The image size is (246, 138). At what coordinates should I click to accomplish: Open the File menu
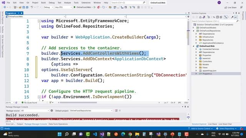tap(8, 3)
